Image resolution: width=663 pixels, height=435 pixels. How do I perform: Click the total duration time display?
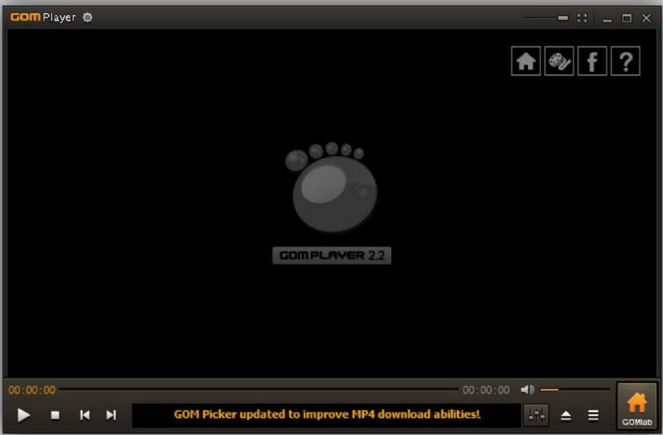486,390
